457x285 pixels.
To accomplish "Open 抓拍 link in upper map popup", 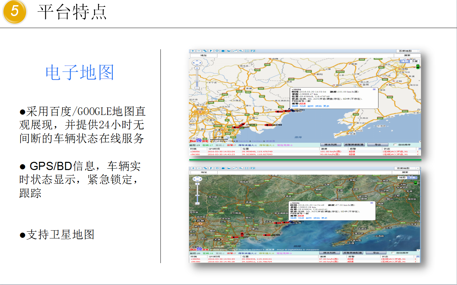I will 318,106.
